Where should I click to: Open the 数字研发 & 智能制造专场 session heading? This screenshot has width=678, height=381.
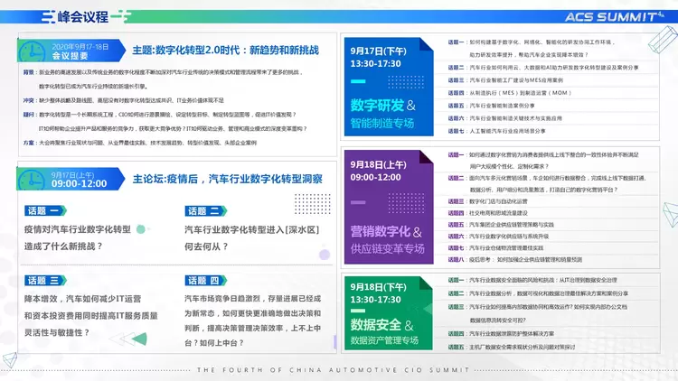pos(388,112)
